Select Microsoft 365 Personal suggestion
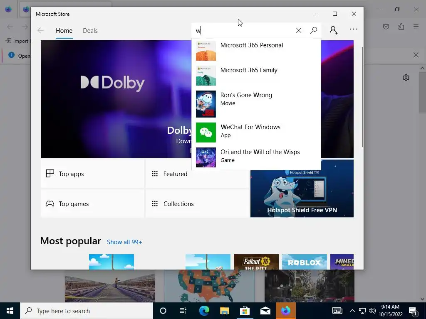 pos(256,51)
